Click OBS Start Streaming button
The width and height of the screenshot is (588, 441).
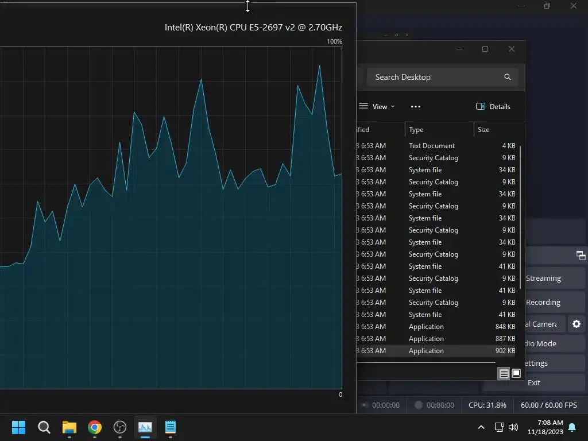[x=555, y=278]
